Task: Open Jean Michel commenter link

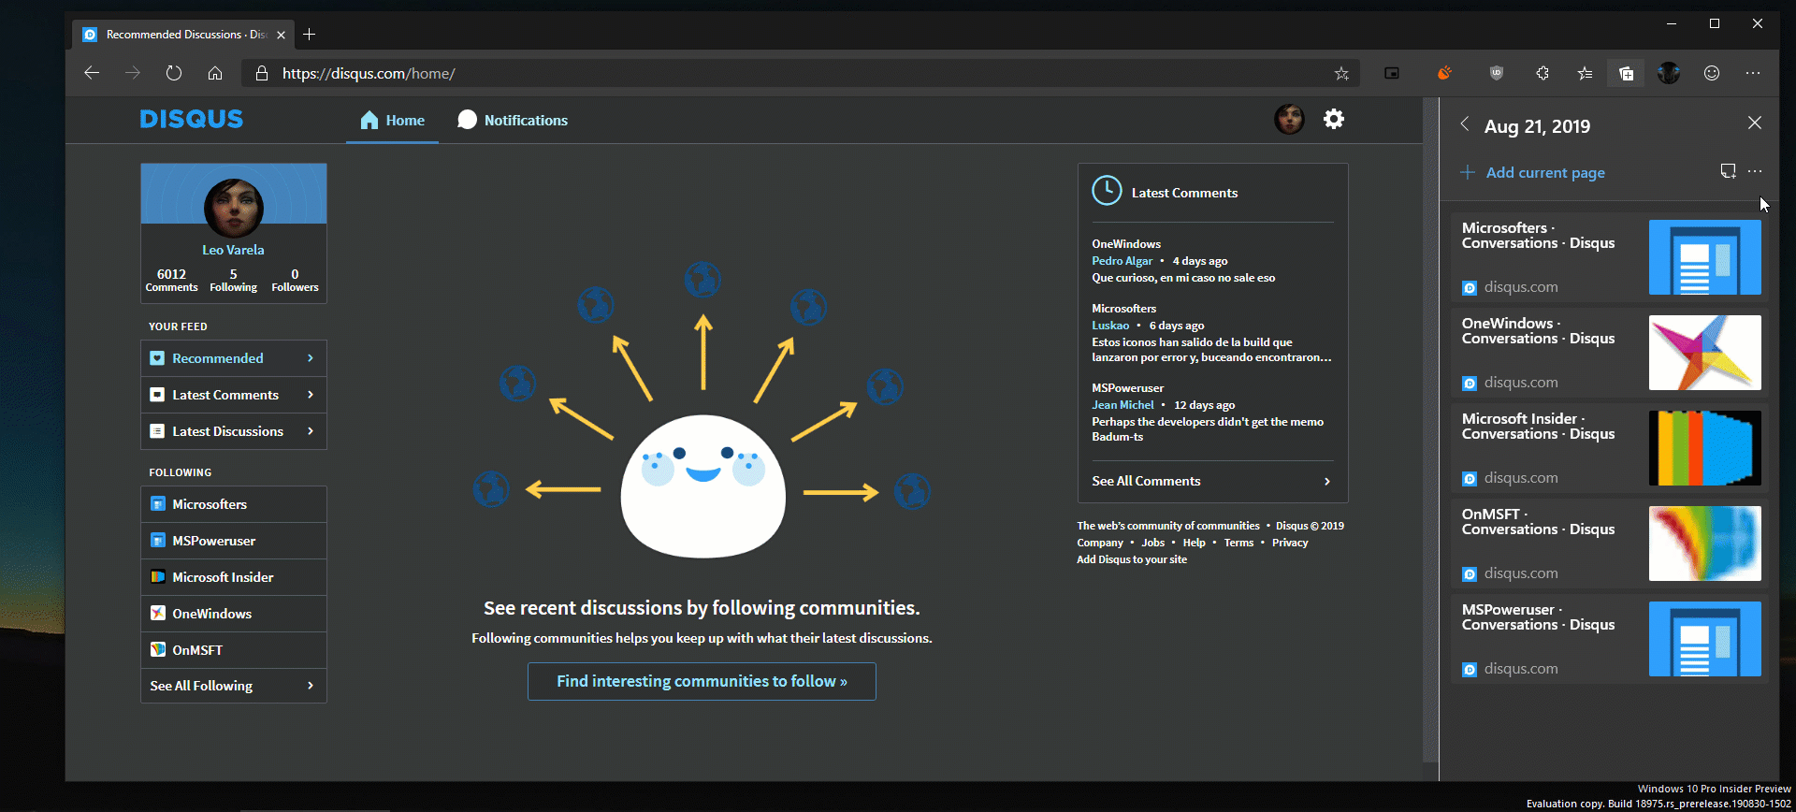Action: (1122, 405)
